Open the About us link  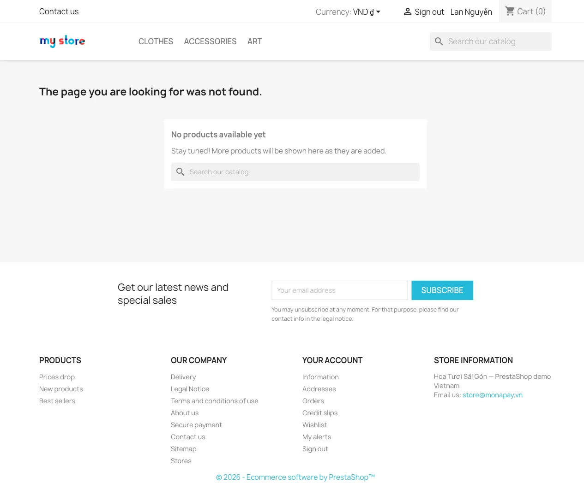(x=185, y=413)
